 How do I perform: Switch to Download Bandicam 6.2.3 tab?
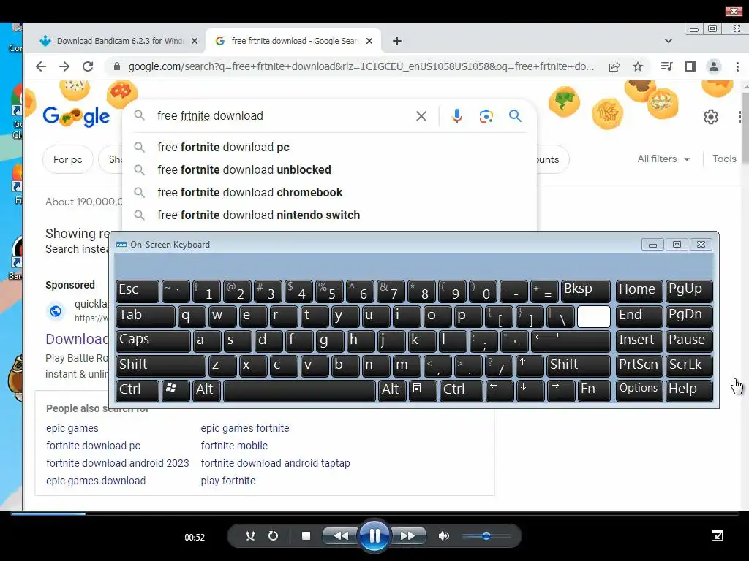click(120, 41)
